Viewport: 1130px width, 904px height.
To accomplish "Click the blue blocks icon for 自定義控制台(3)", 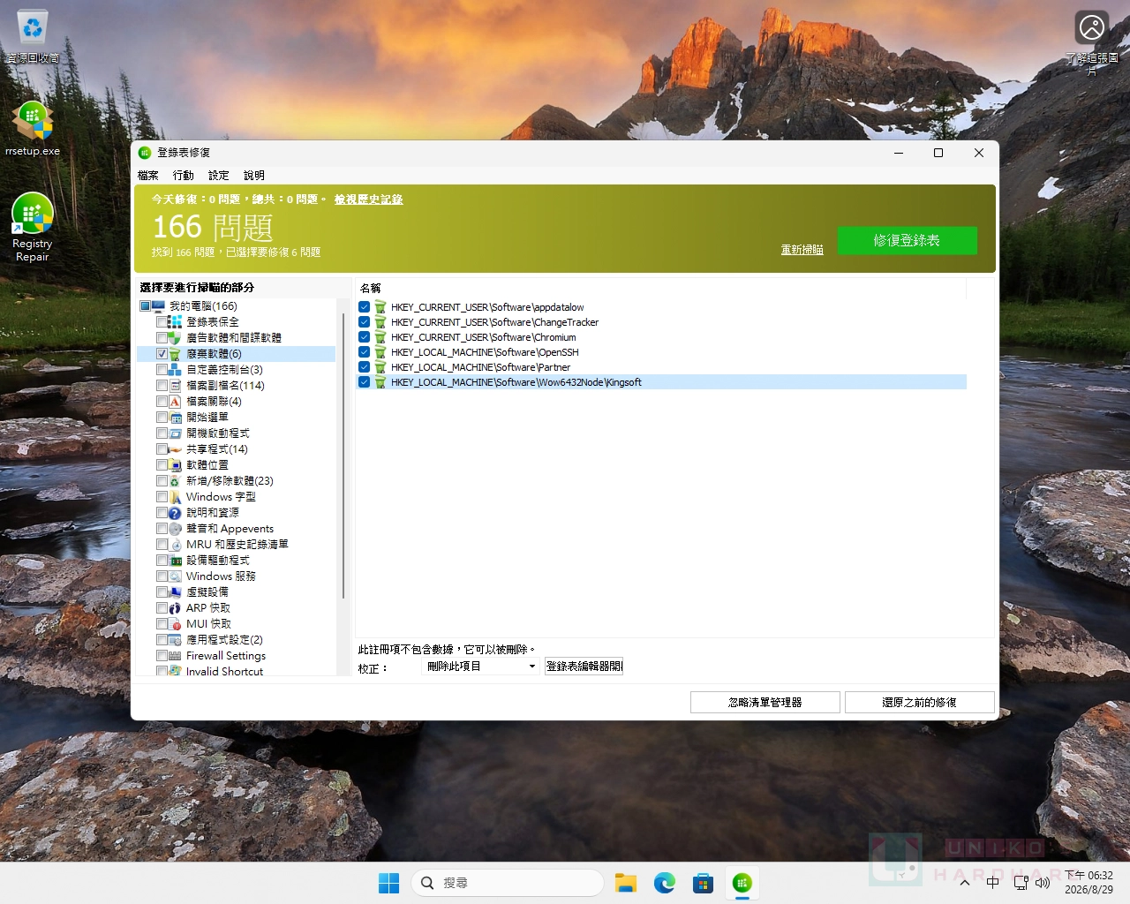I will coord(175,369).
